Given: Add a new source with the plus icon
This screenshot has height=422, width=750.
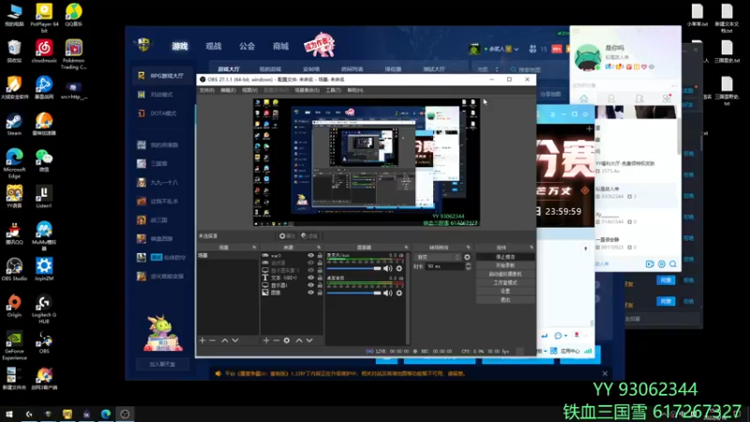Looking at the screenshot, I should pyautogui.click(x=266, y=340).
